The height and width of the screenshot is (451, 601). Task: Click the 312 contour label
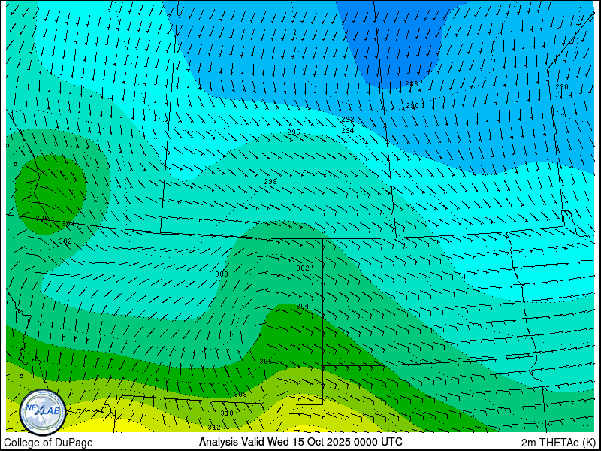pos(214,427)
